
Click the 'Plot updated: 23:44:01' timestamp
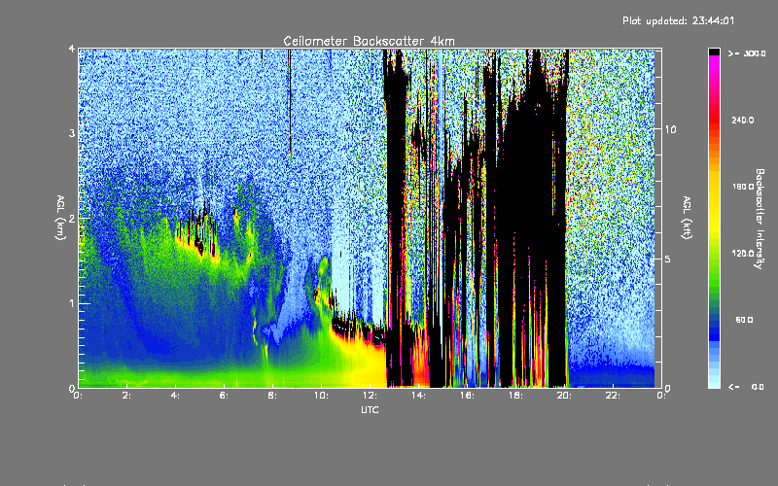click(x=678, y=20)
